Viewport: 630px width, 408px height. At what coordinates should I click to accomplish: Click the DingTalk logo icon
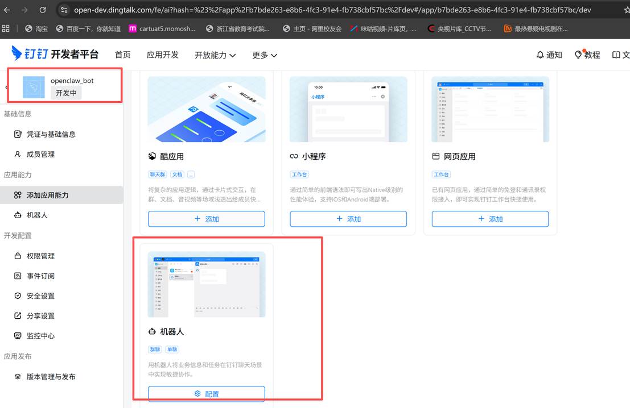17,53
